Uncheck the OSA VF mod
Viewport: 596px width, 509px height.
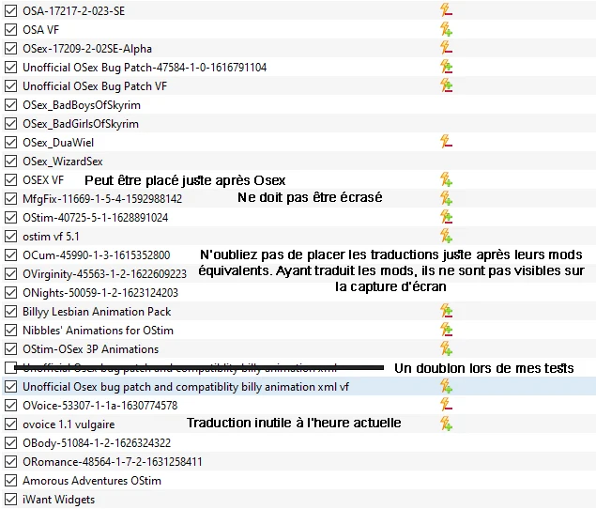pyautogui.click(x=10, y=29)
